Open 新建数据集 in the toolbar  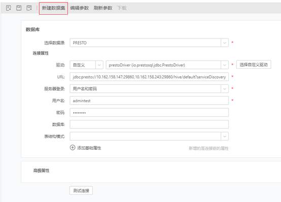pos(53,8)
